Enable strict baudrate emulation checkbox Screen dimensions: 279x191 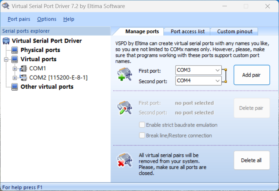[x=142, y=125]
